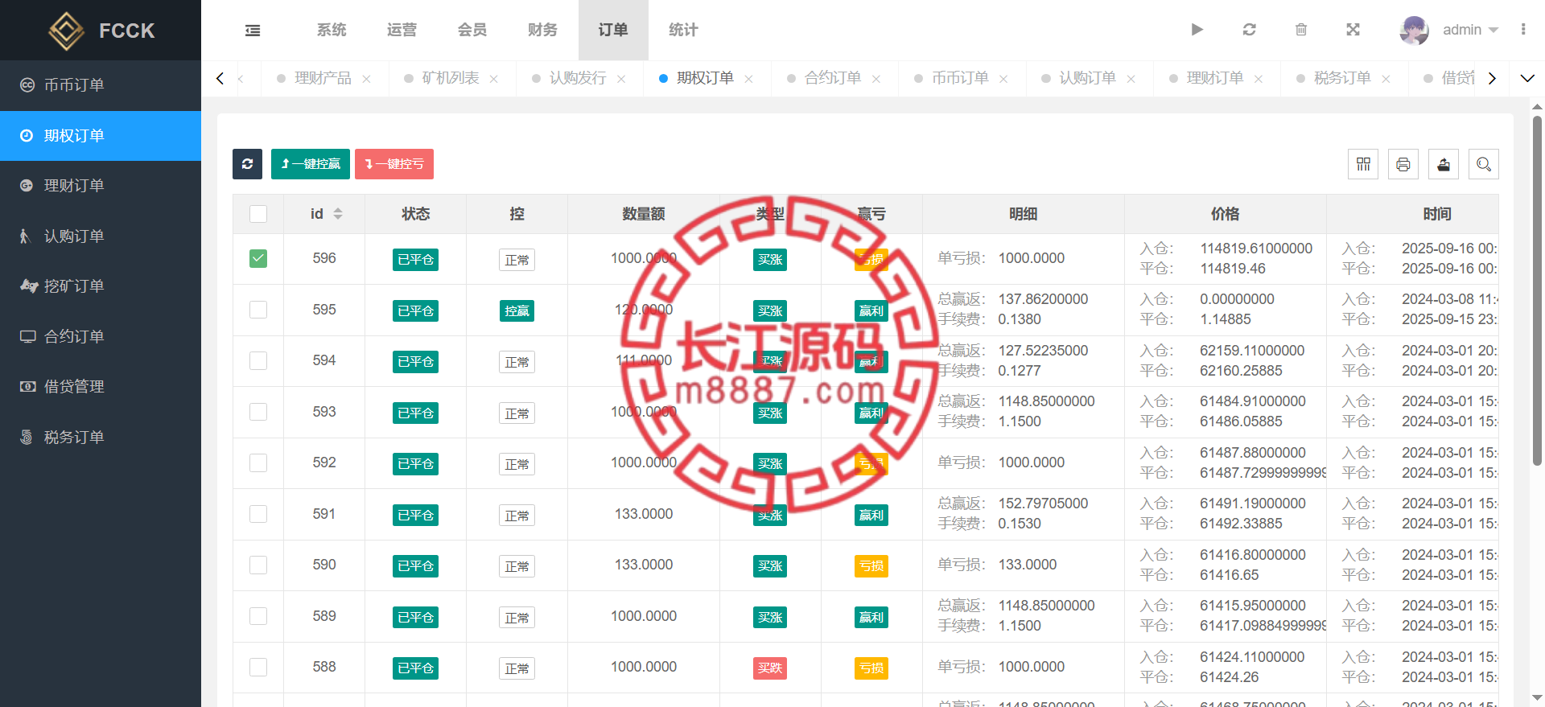1545x707 pixels.
Task: Click the 一键控赢 button
Action: coord(311,164)
